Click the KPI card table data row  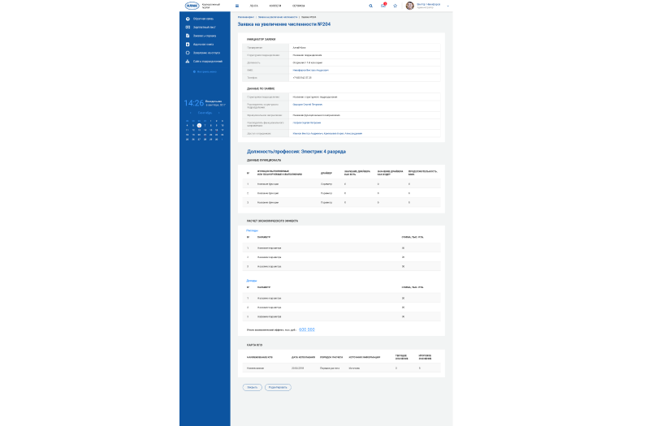click(341, 368)
